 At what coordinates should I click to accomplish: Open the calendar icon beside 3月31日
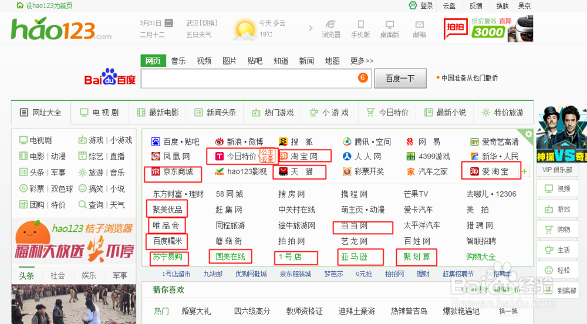click(169, 23)
